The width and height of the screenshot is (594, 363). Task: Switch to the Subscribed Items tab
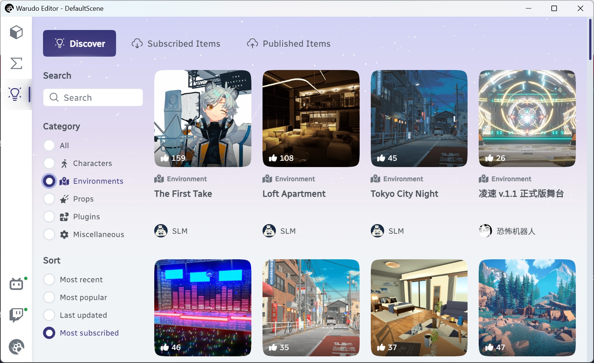(176, 44)
